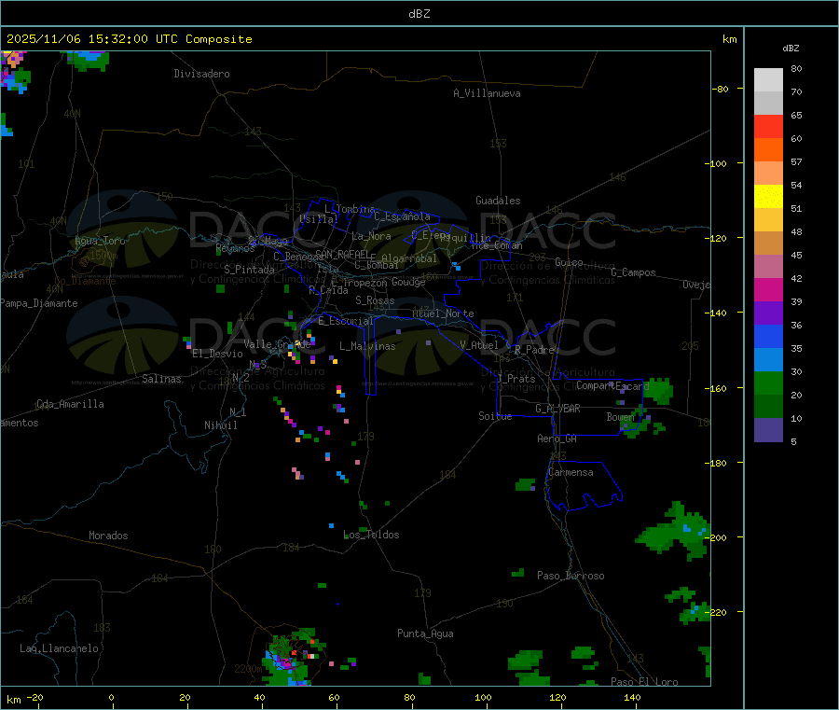Click the timestamp 2025/11/06 15:32:00 UTC Composite
This screenshot has width=839, height=710.
click(129, 39)
